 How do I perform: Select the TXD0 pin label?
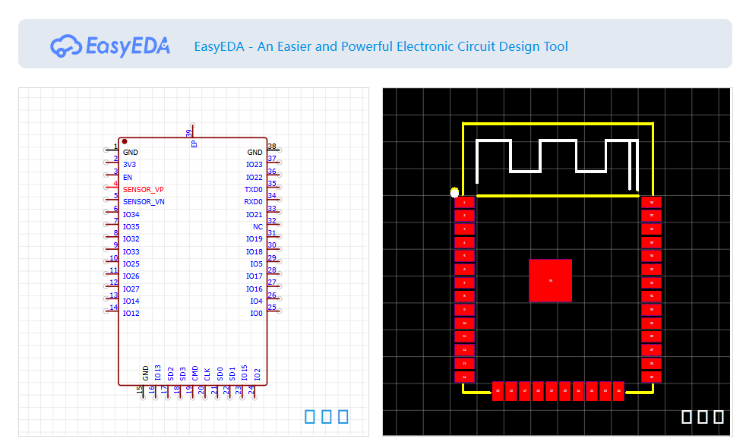click(253, 189)
